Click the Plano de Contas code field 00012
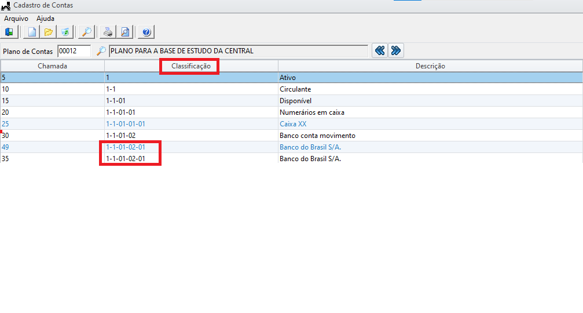 pos(74,51)
